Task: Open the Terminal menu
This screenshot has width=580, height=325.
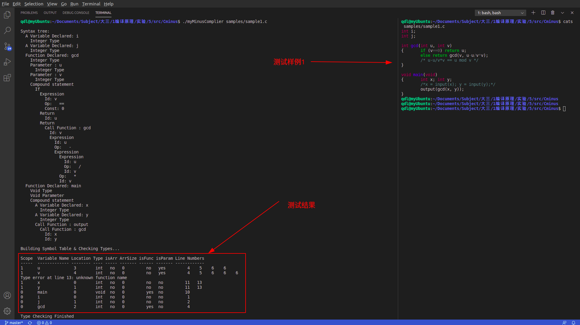Action: click(91, 4)
